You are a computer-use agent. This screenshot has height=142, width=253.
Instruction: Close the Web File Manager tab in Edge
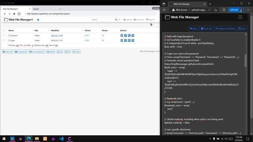(x=204, y=4)
